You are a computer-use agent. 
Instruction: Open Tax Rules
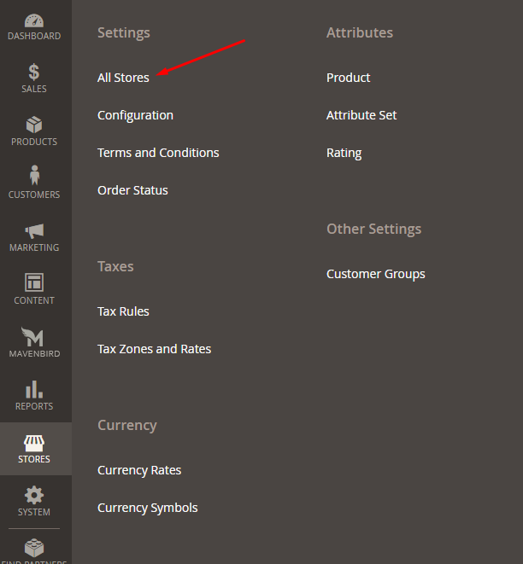(x=123, y=311)
